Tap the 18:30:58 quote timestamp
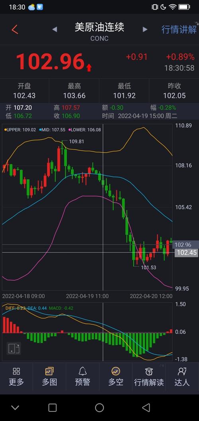The width and height of the screenshot is (199, 421). click(x=179, y=68)
